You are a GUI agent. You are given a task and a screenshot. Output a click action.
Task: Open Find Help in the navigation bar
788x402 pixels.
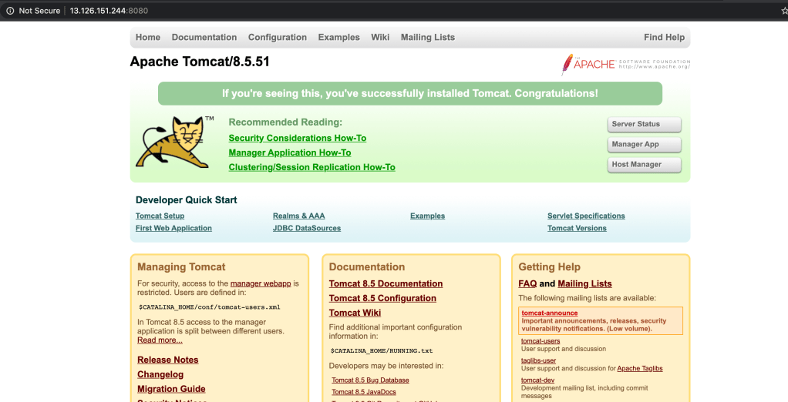coord(664,38)
